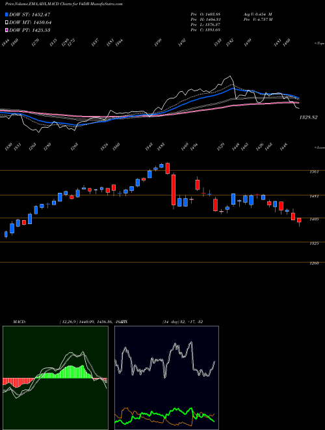
Task: Click the red MACD histogram bars on the left
Action: tap(18, 382)
